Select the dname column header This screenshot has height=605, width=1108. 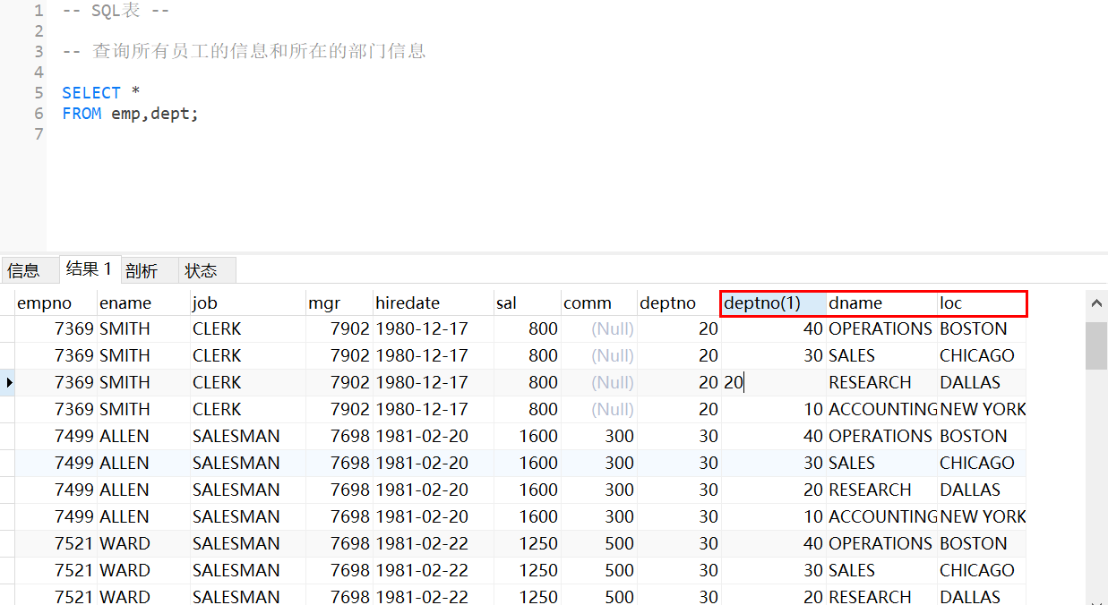855,303
